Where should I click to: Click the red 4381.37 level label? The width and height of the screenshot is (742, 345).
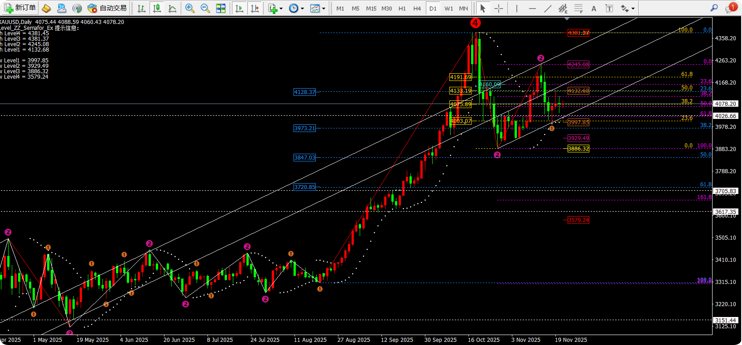coord(578,33)
